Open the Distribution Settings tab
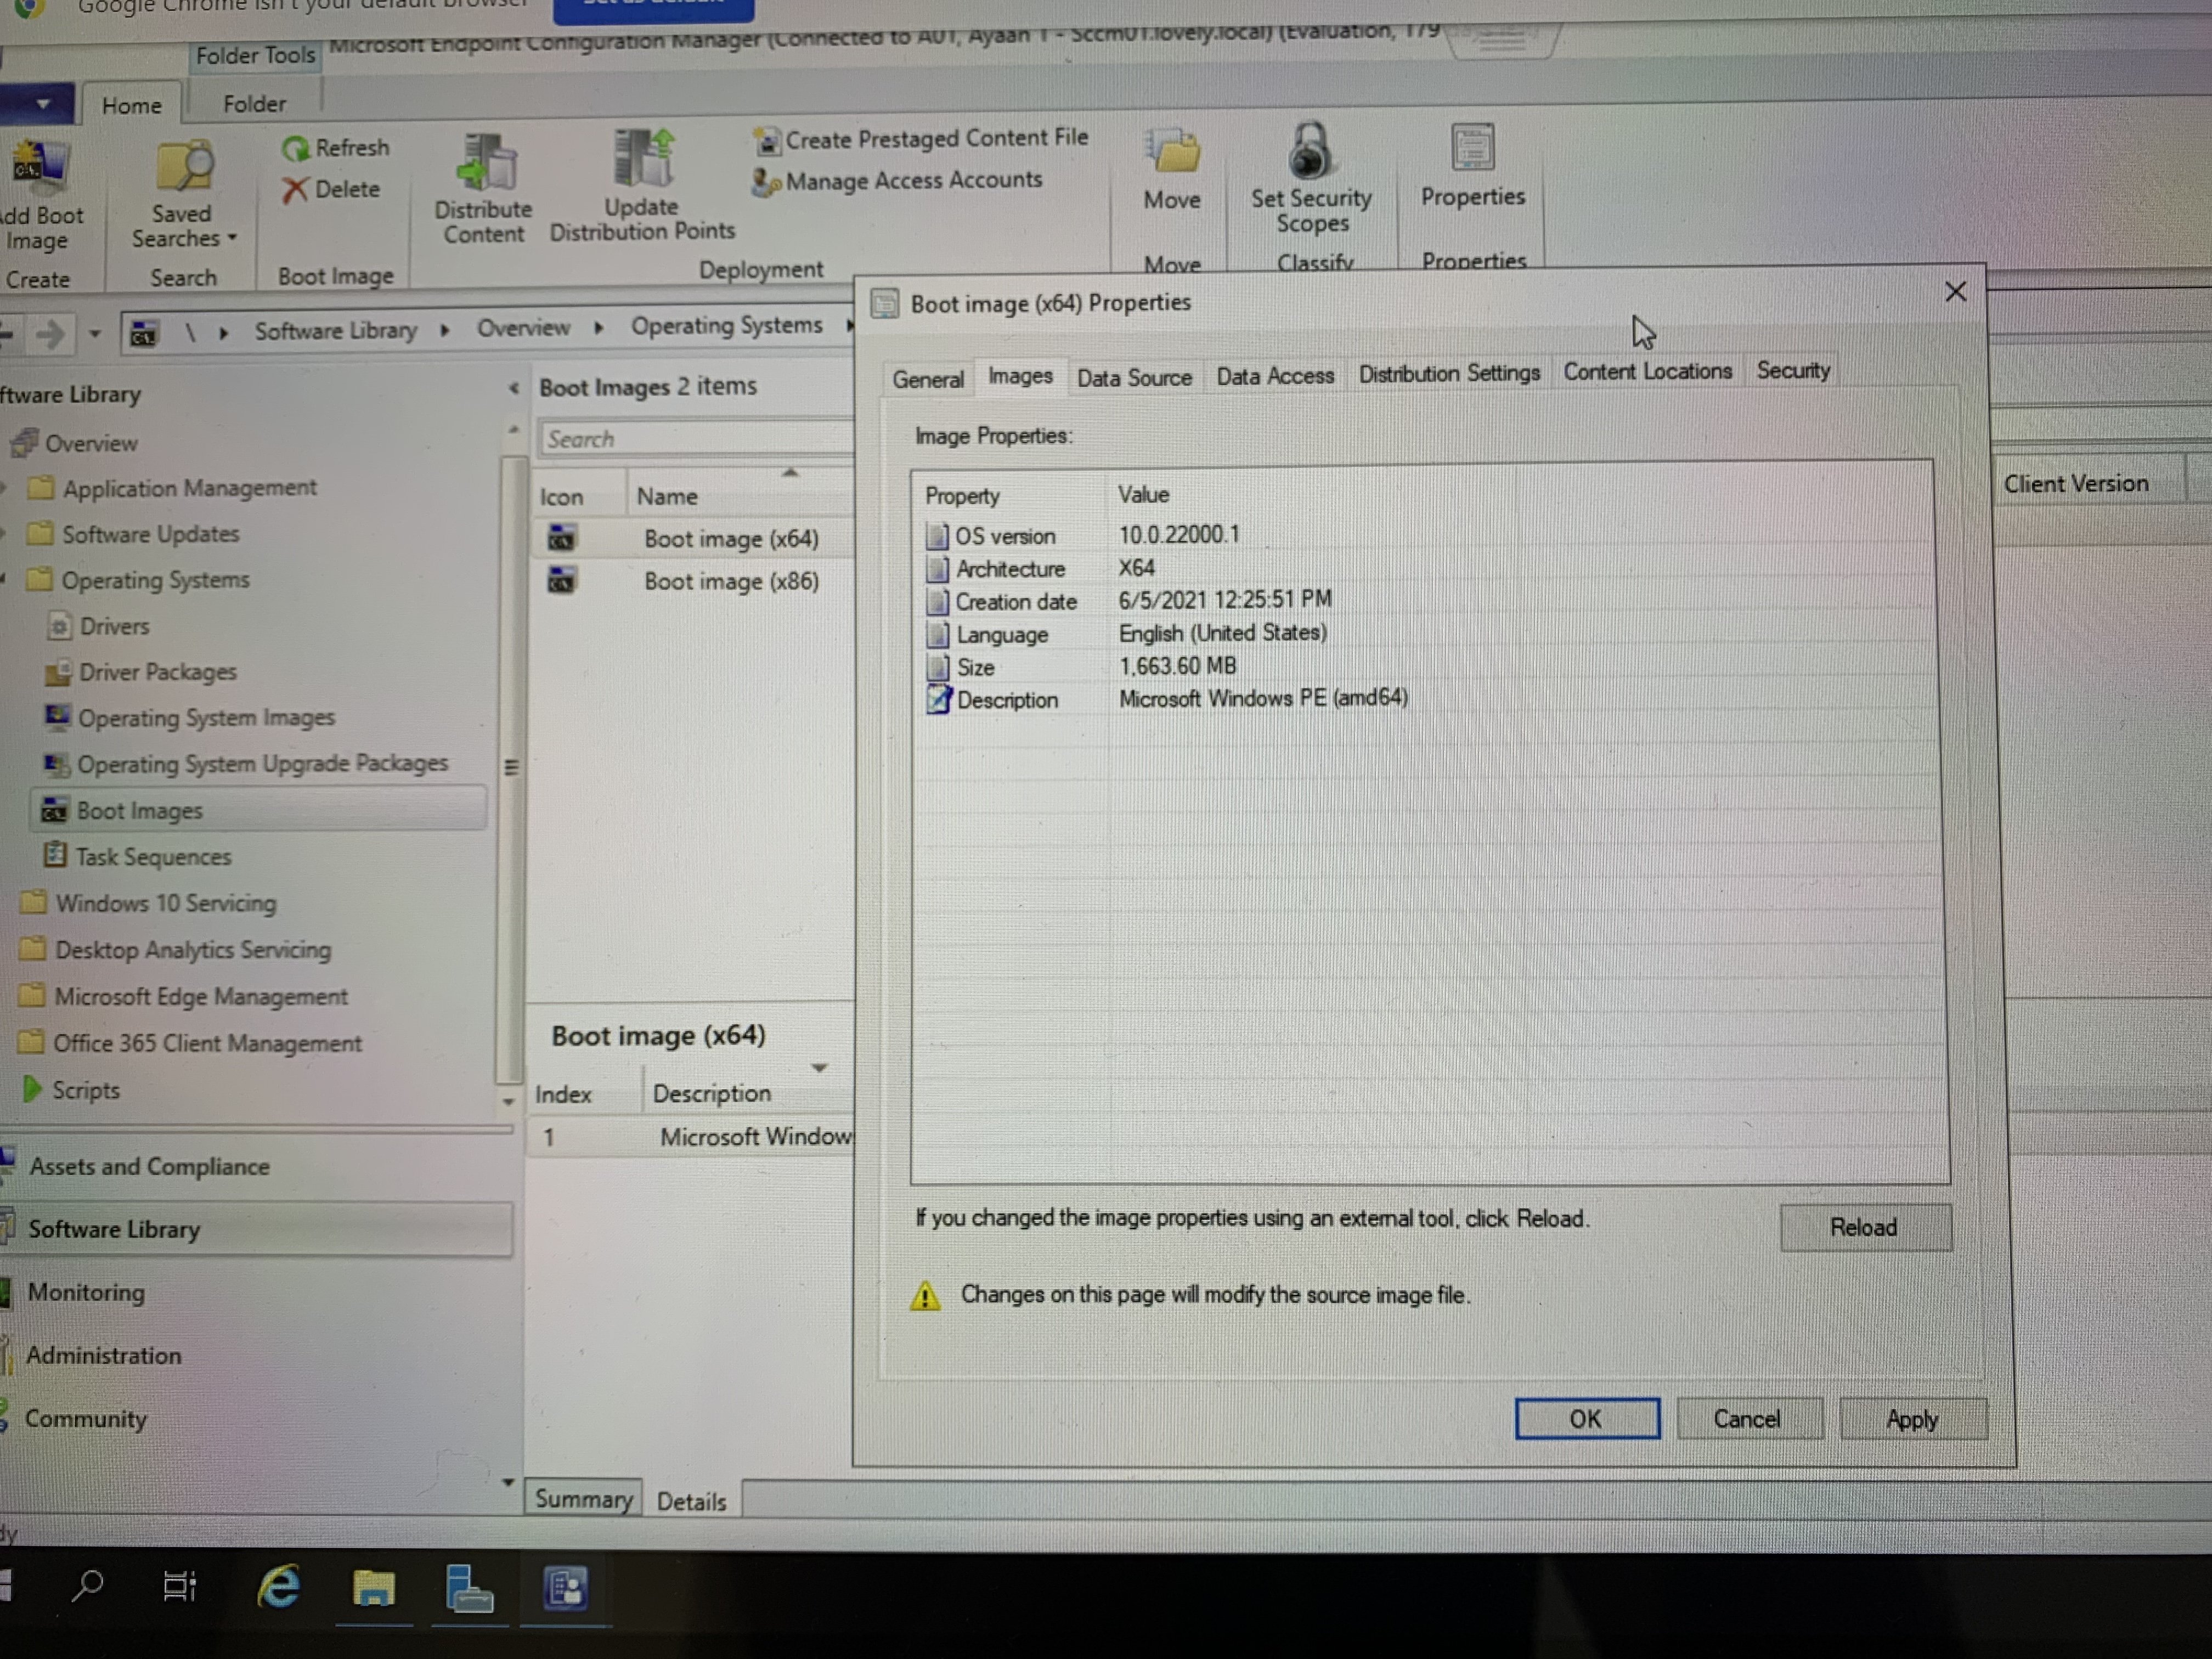 click(x=1449, y=373)
